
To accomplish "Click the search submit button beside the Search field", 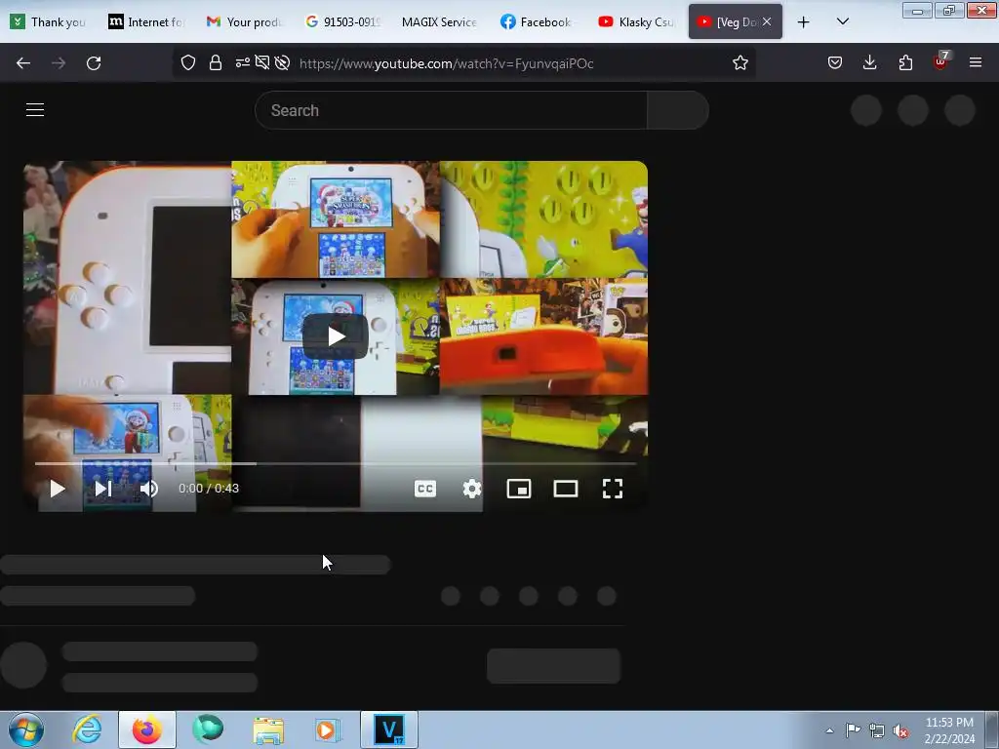I will (678, 110).
